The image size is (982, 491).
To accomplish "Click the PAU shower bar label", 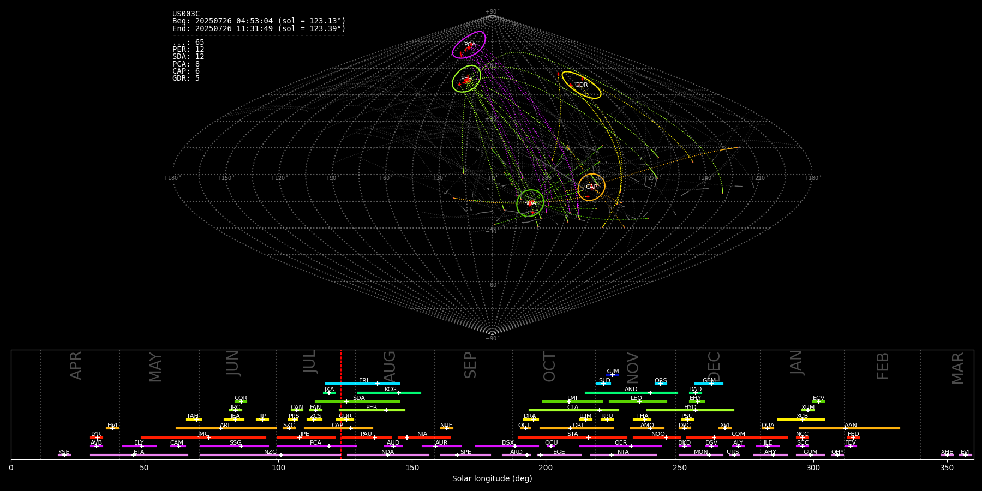I will point(366,434).
